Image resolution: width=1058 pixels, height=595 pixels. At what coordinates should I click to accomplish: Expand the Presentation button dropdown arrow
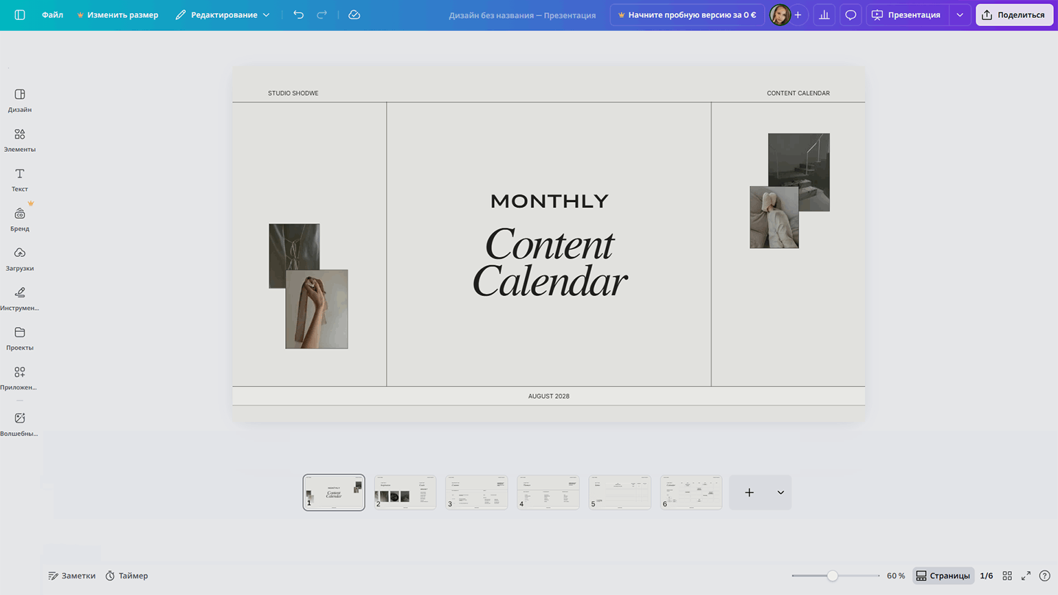[960, 14]
